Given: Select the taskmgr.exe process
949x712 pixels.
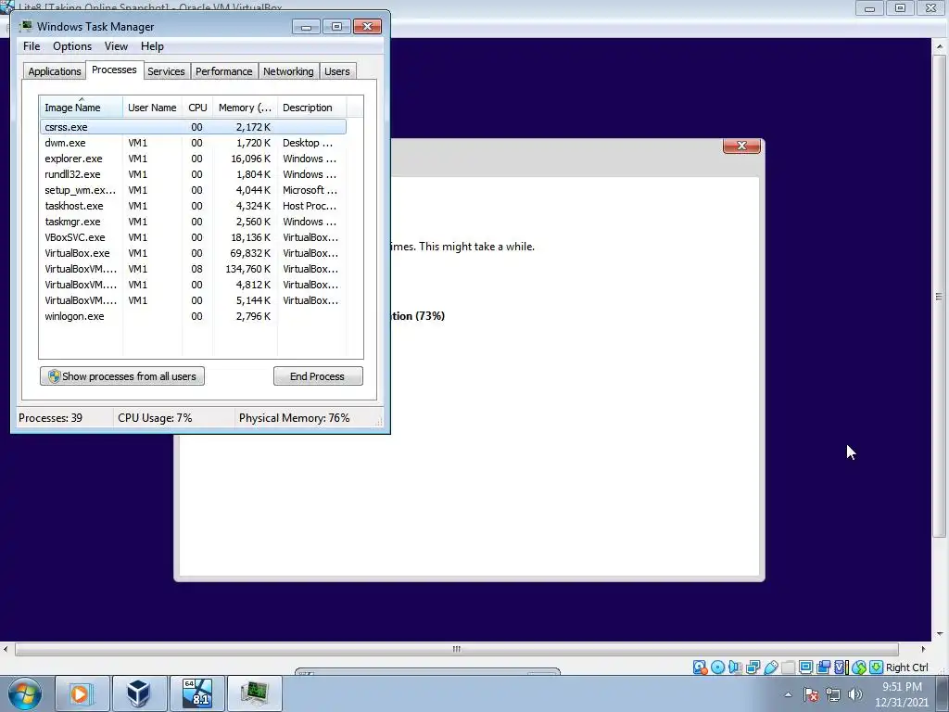Looking at the screenshot, I should pyautogui.click(x=193, y=222).
